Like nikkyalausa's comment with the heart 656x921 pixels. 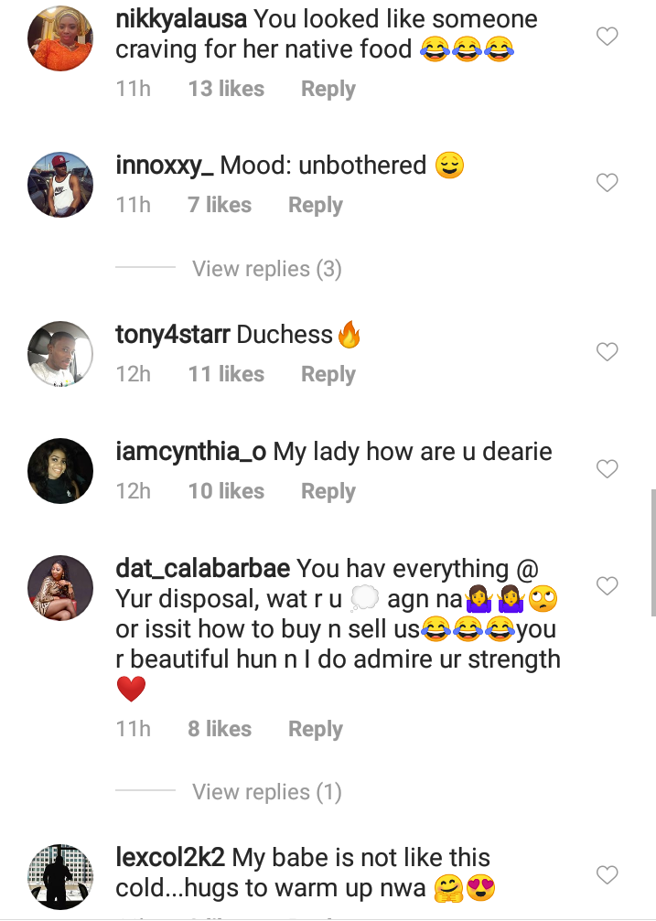tap(608, 37)
